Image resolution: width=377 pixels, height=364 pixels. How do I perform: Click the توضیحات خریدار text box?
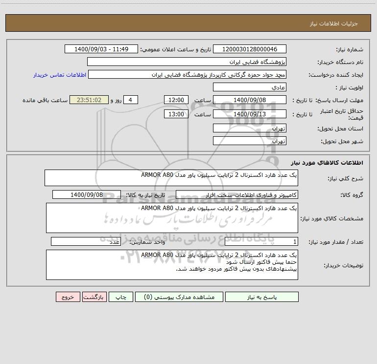pos(172,265)
